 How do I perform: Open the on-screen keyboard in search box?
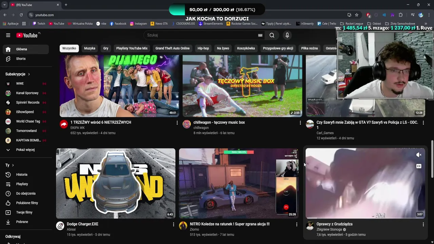pyautogui.click(x=260, y=35)
